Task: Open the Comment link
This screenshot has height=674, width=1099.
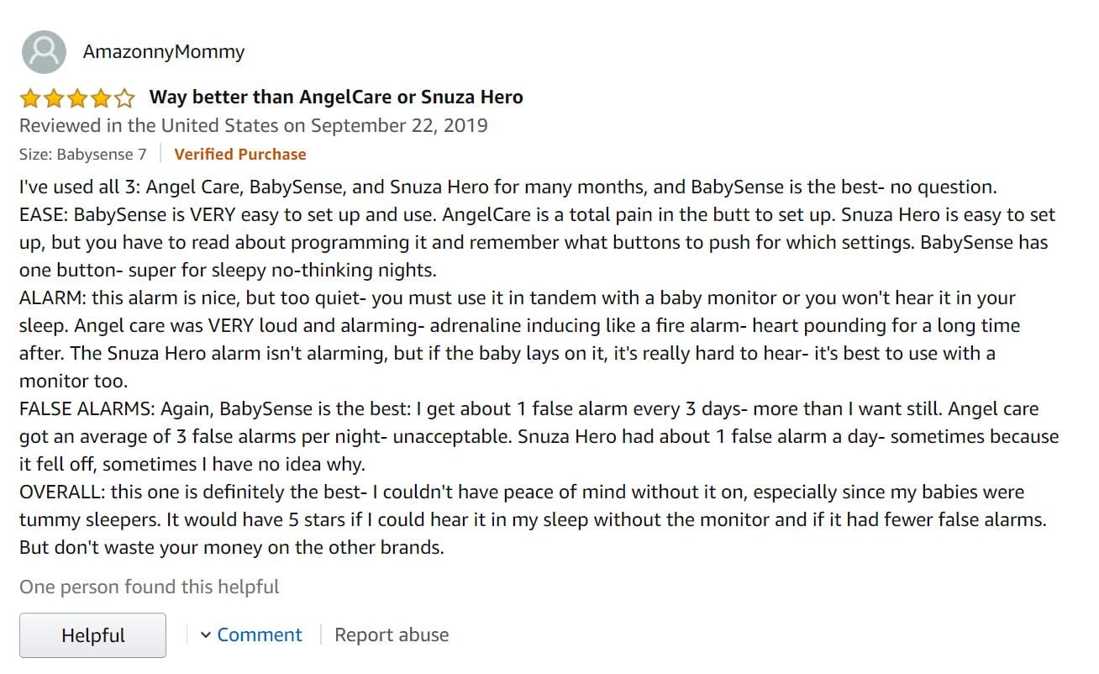Action: [x=259, y=635]
